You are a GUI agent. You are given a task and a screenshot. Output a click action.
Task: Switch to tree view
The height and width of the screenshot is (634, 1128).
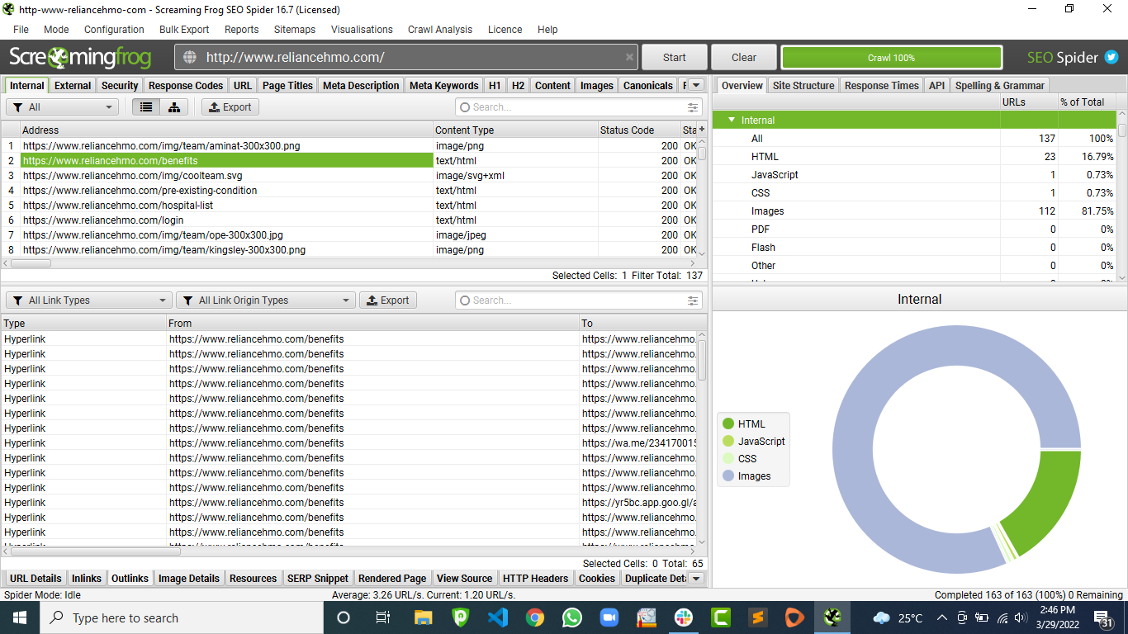point(174,107)
